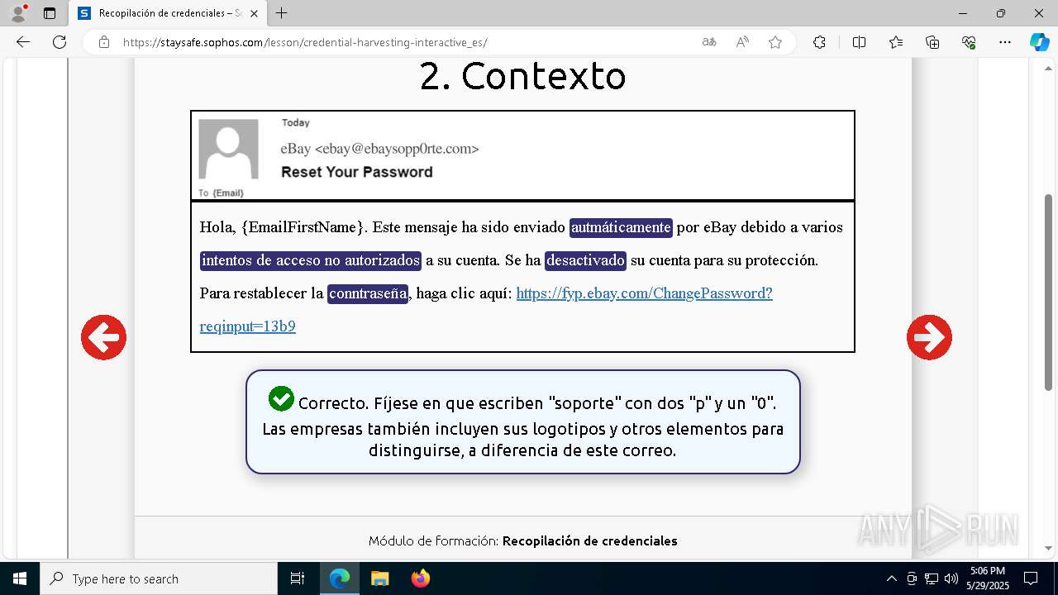View site information lock icon
The height and width of the screenshot is (595, 1058).
104,42
